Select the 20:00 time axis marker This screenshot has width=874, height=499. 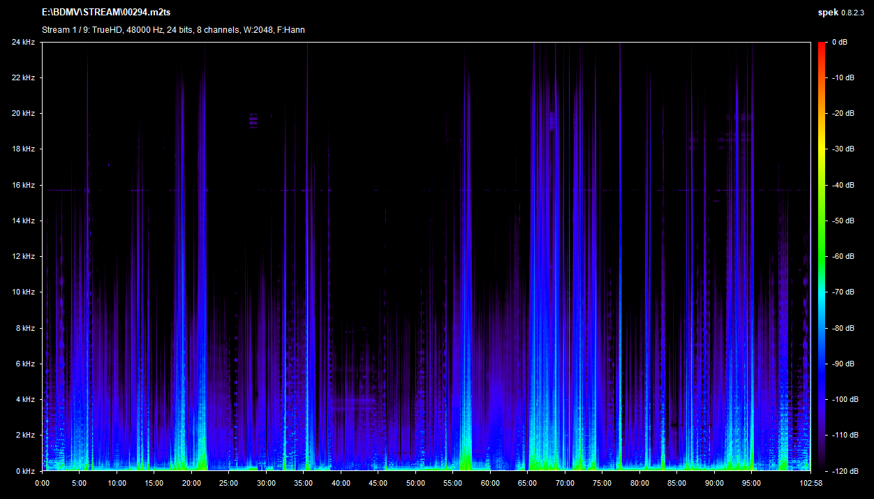coord(191,482)
